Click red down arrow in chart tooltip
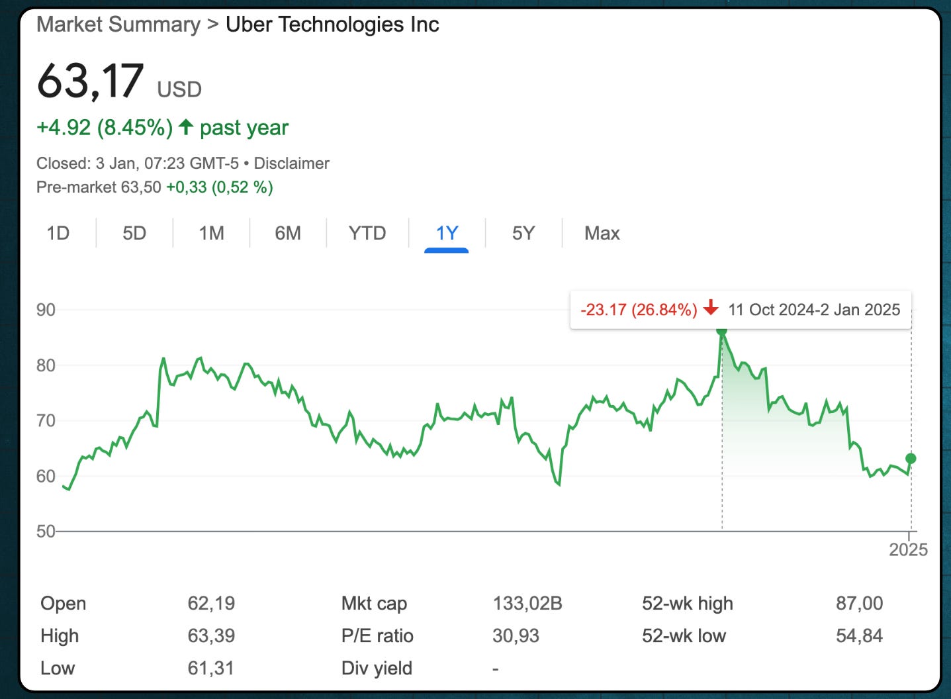The image size is (951, 699). 711,308
